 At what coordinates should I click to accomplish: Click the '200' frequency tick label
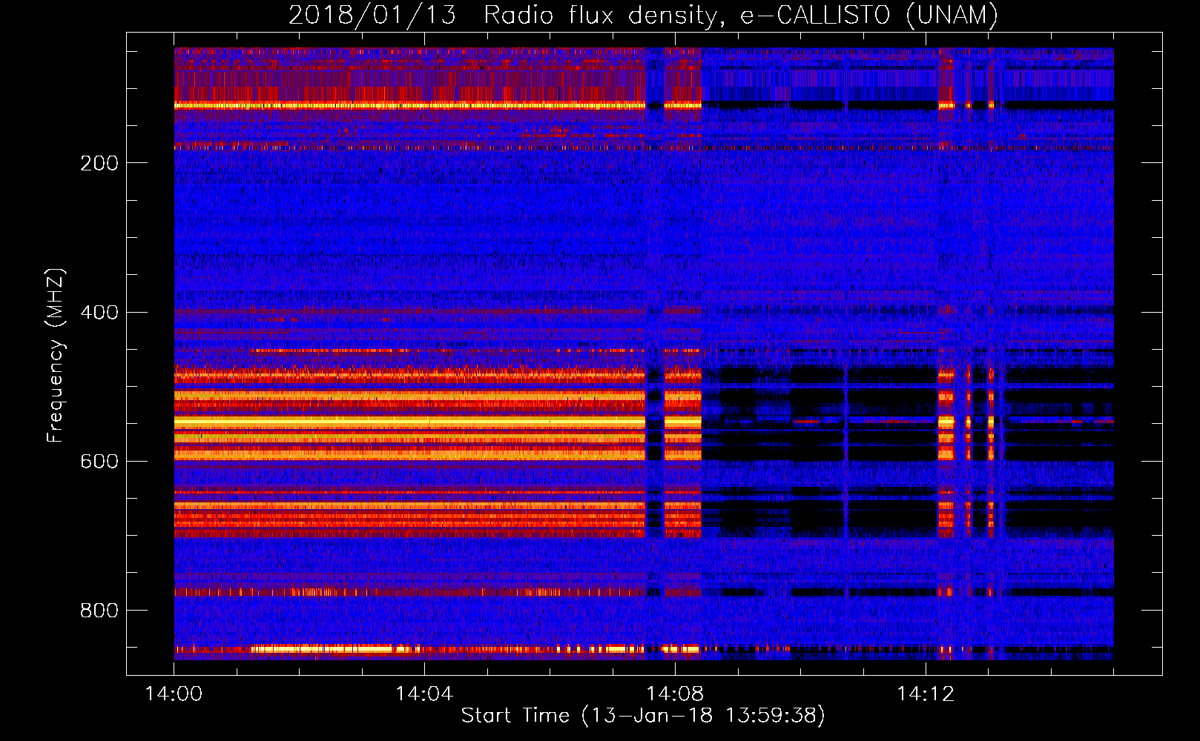tap(99, 163)
